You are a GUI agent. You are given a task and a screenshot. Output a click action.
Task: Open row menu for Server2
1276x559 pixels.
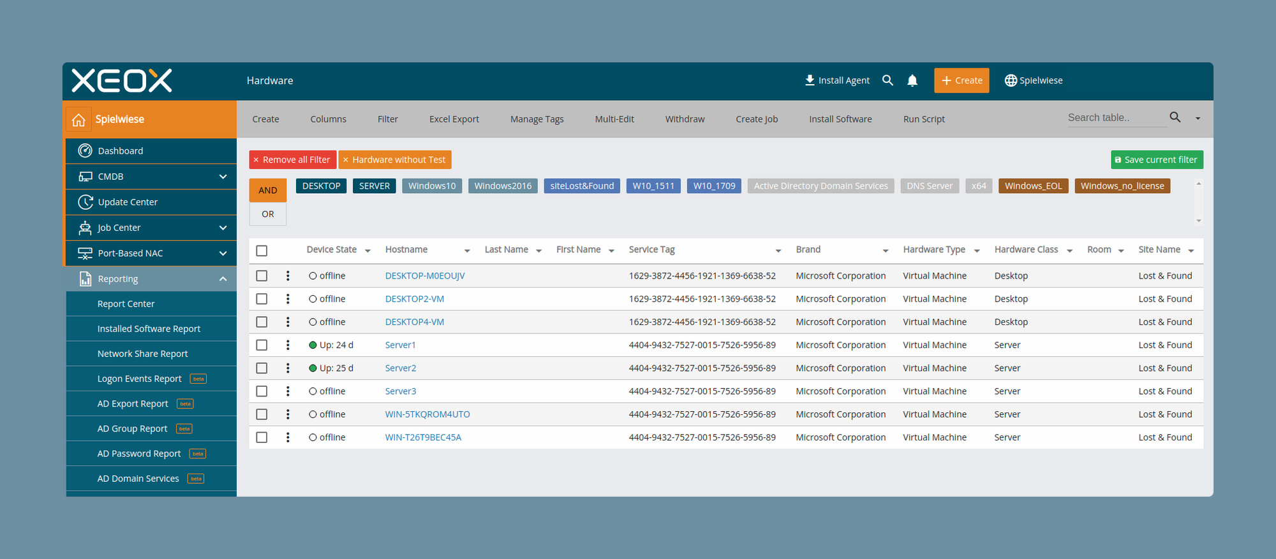[288, 368]
